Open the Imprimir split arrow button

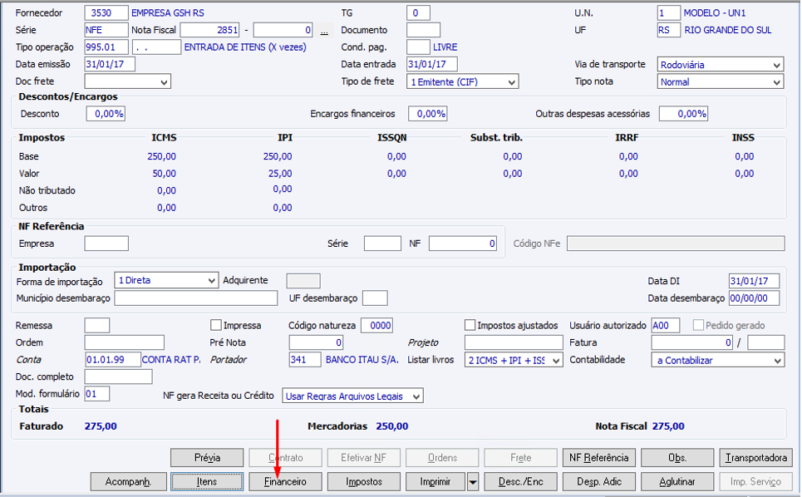coord(473,482)
